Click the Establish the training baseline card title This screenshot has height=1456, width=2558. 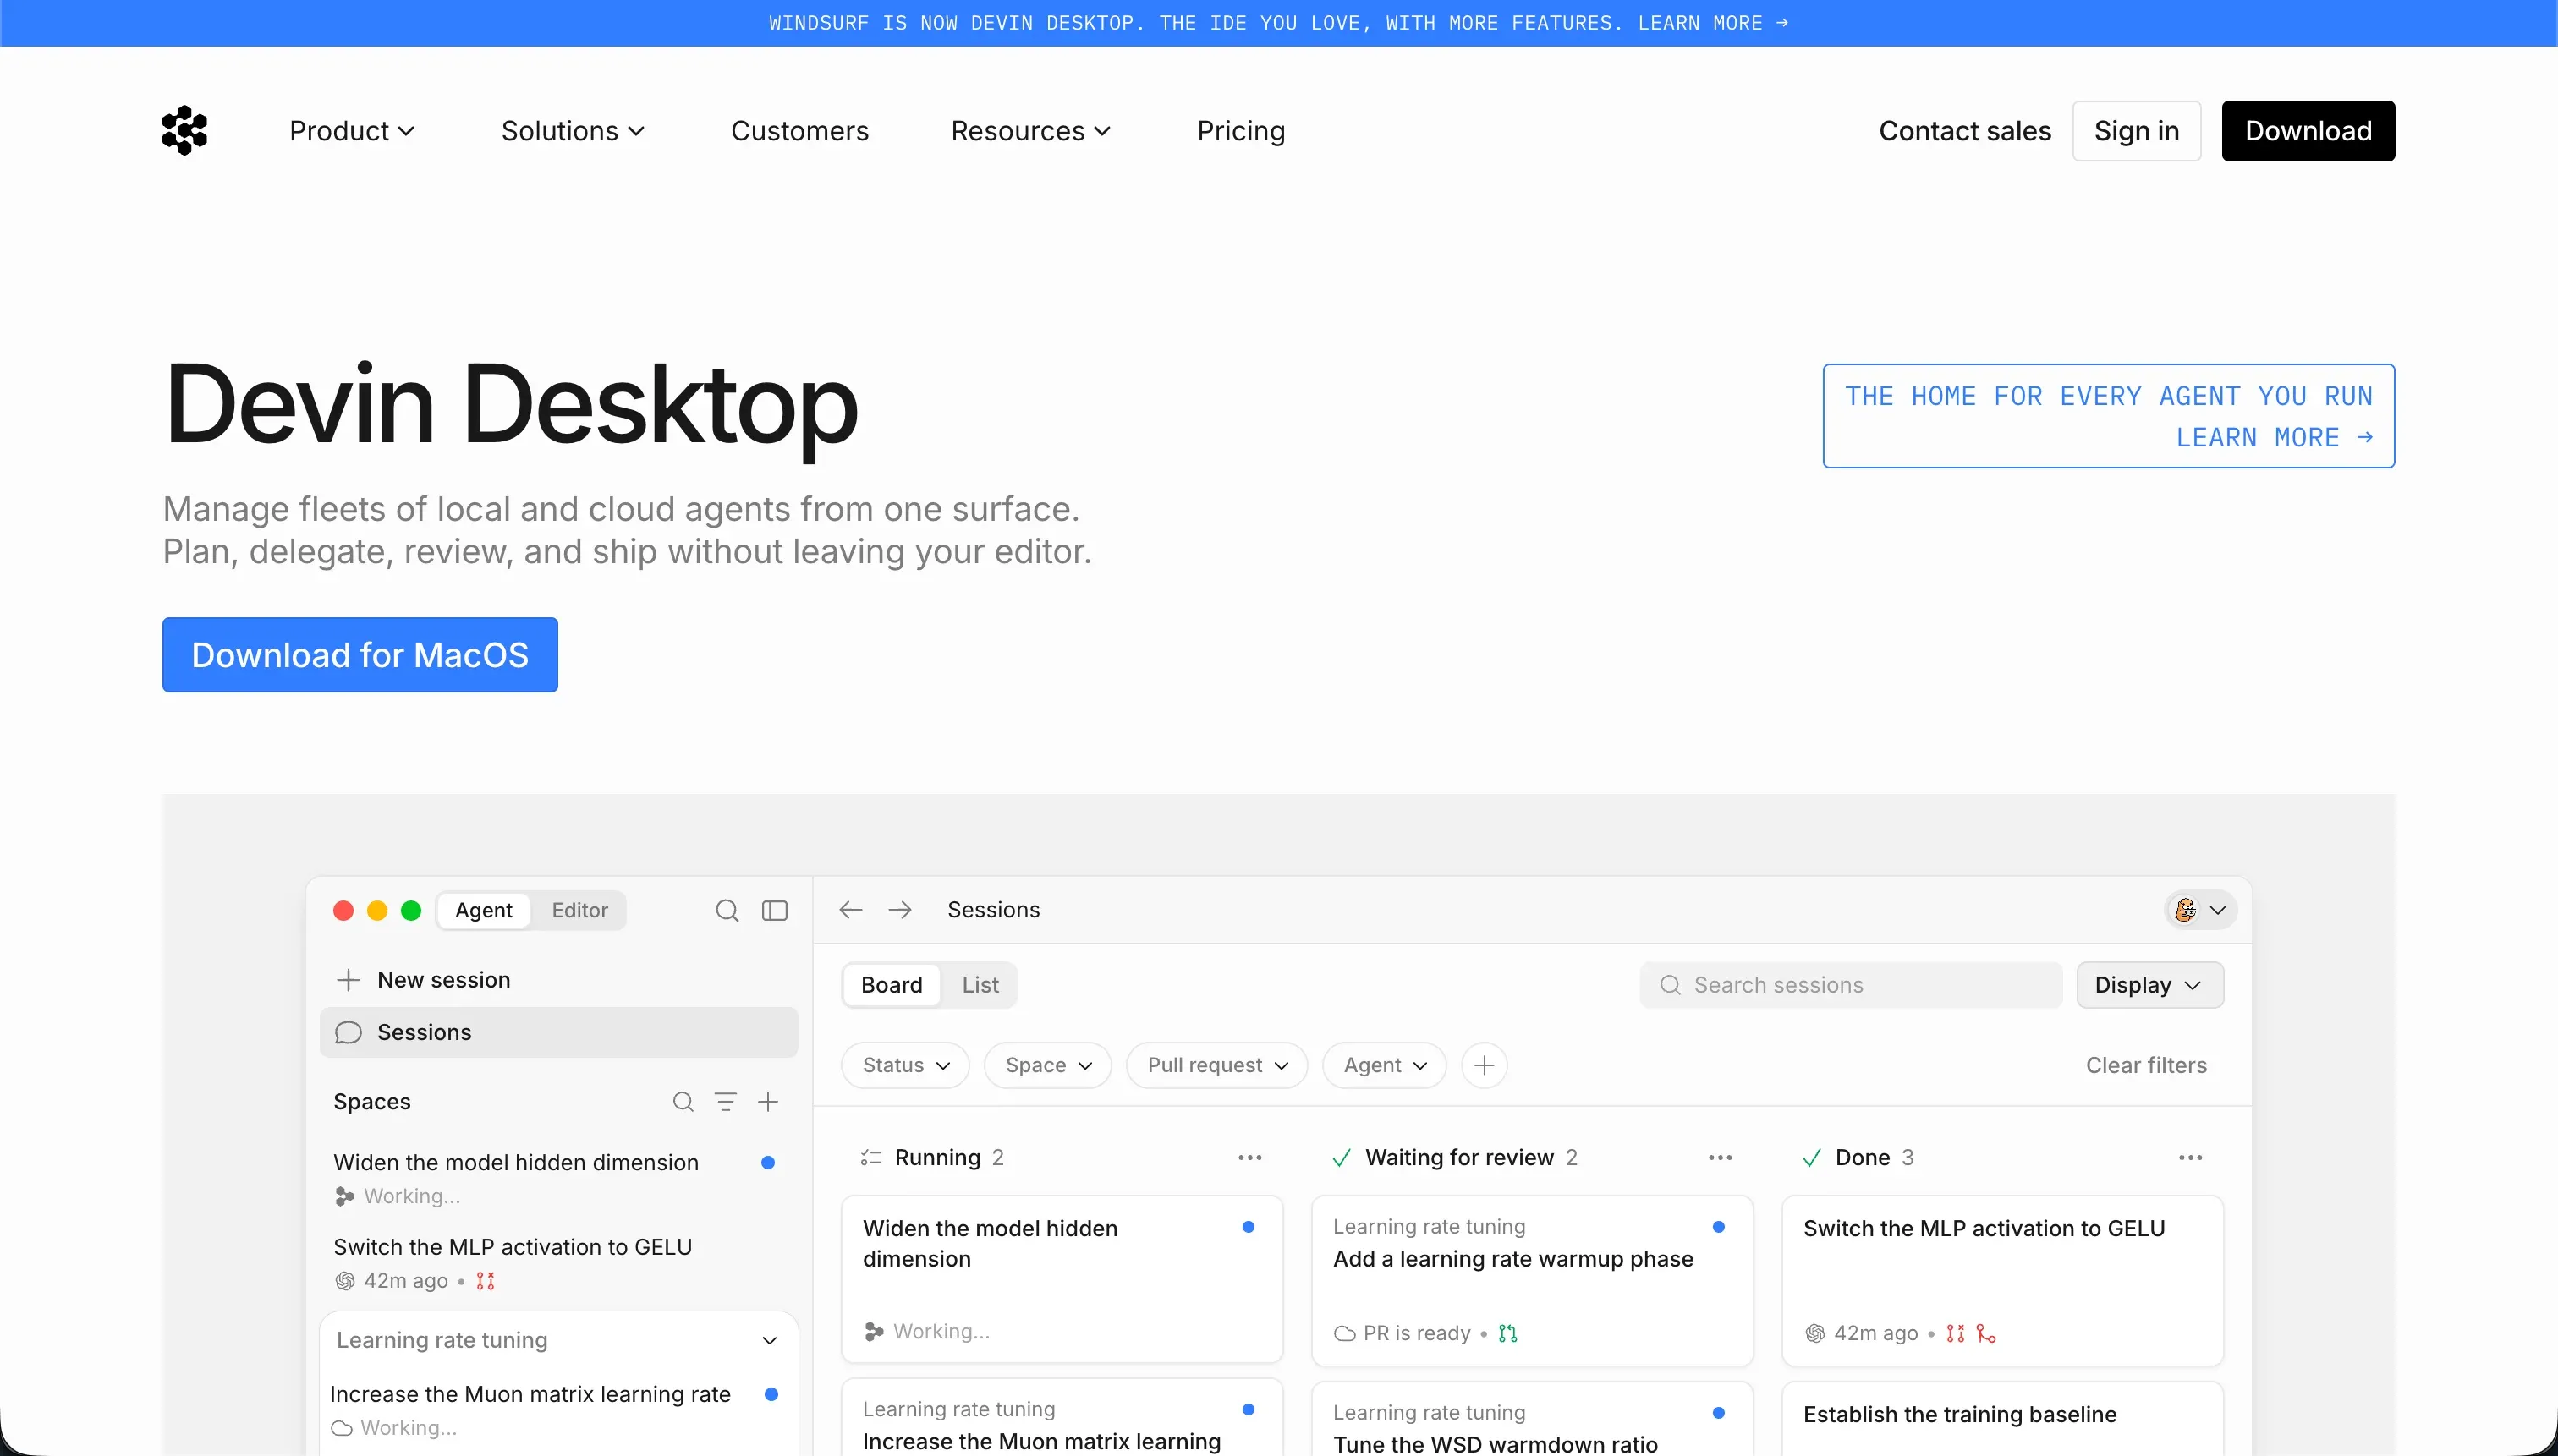[x=1960, y=1414]
